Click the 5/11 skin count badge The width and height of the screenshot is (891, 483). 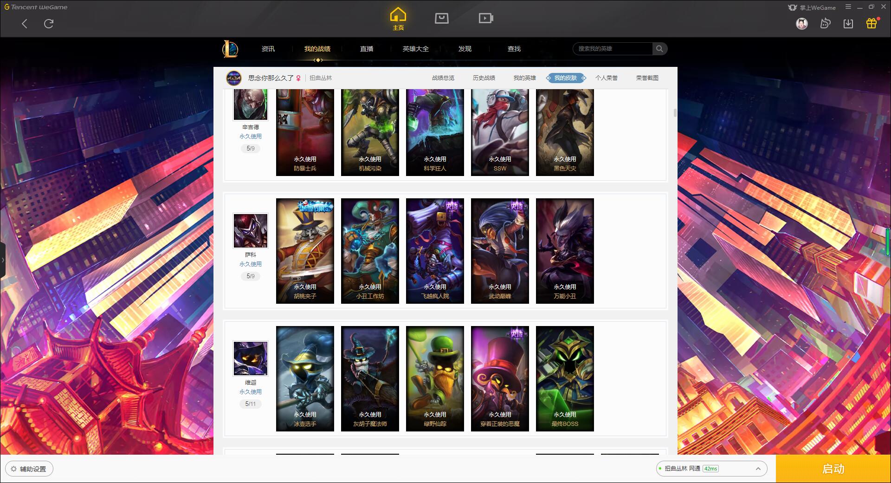pos(251,404)
